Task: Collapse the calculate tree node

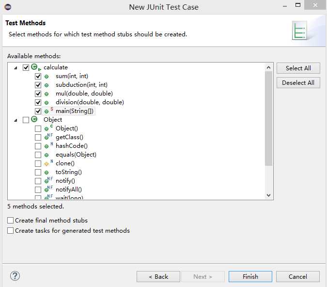Action: (x=16, y=68)
